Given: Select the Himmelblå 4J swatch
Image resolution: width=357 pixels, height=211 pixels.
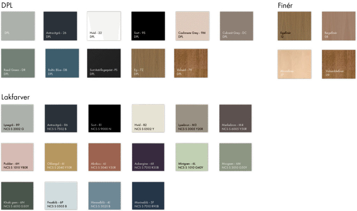Looking at the screenshot, I should [x=104, y=196].
